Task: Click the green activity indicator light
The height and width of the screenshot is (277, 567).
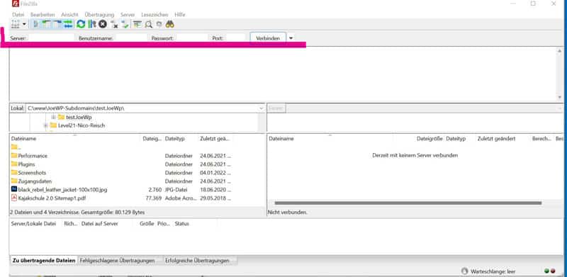Action: (x=546, y=271)
